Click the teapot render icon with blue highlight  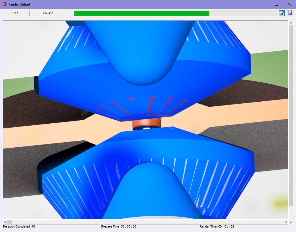click(281, 13)
